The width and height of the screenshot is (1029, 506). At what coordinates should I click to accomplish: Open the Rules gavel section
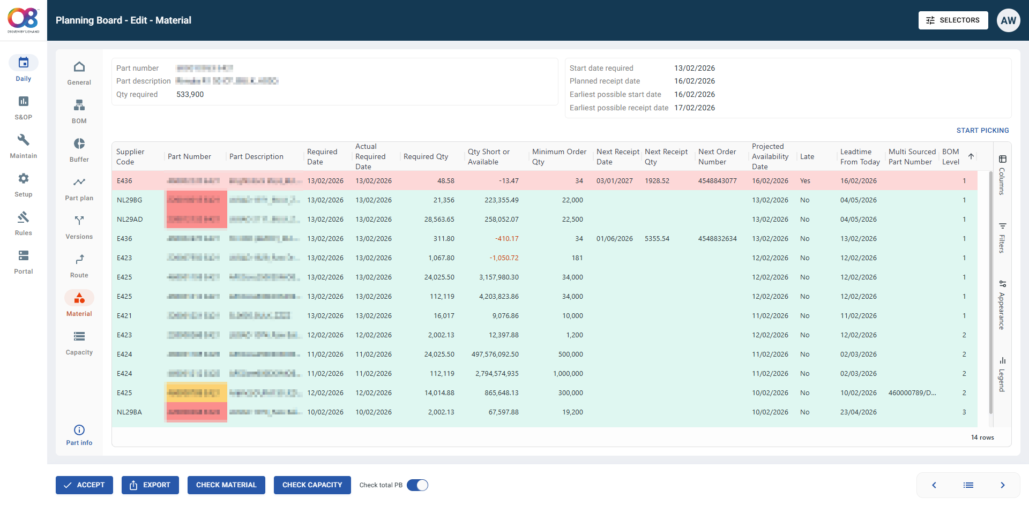click(x=23, y=223)
